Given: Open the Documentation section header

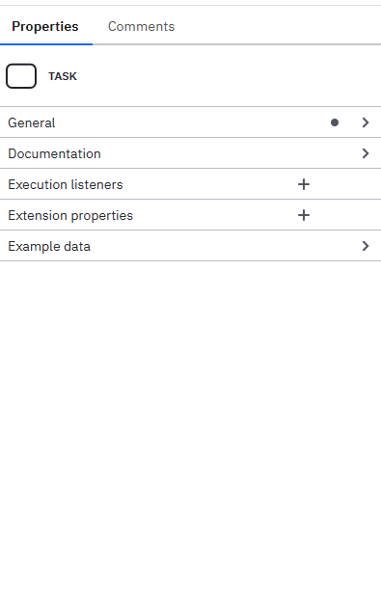Looking at the screenshot, I should 190,153.
